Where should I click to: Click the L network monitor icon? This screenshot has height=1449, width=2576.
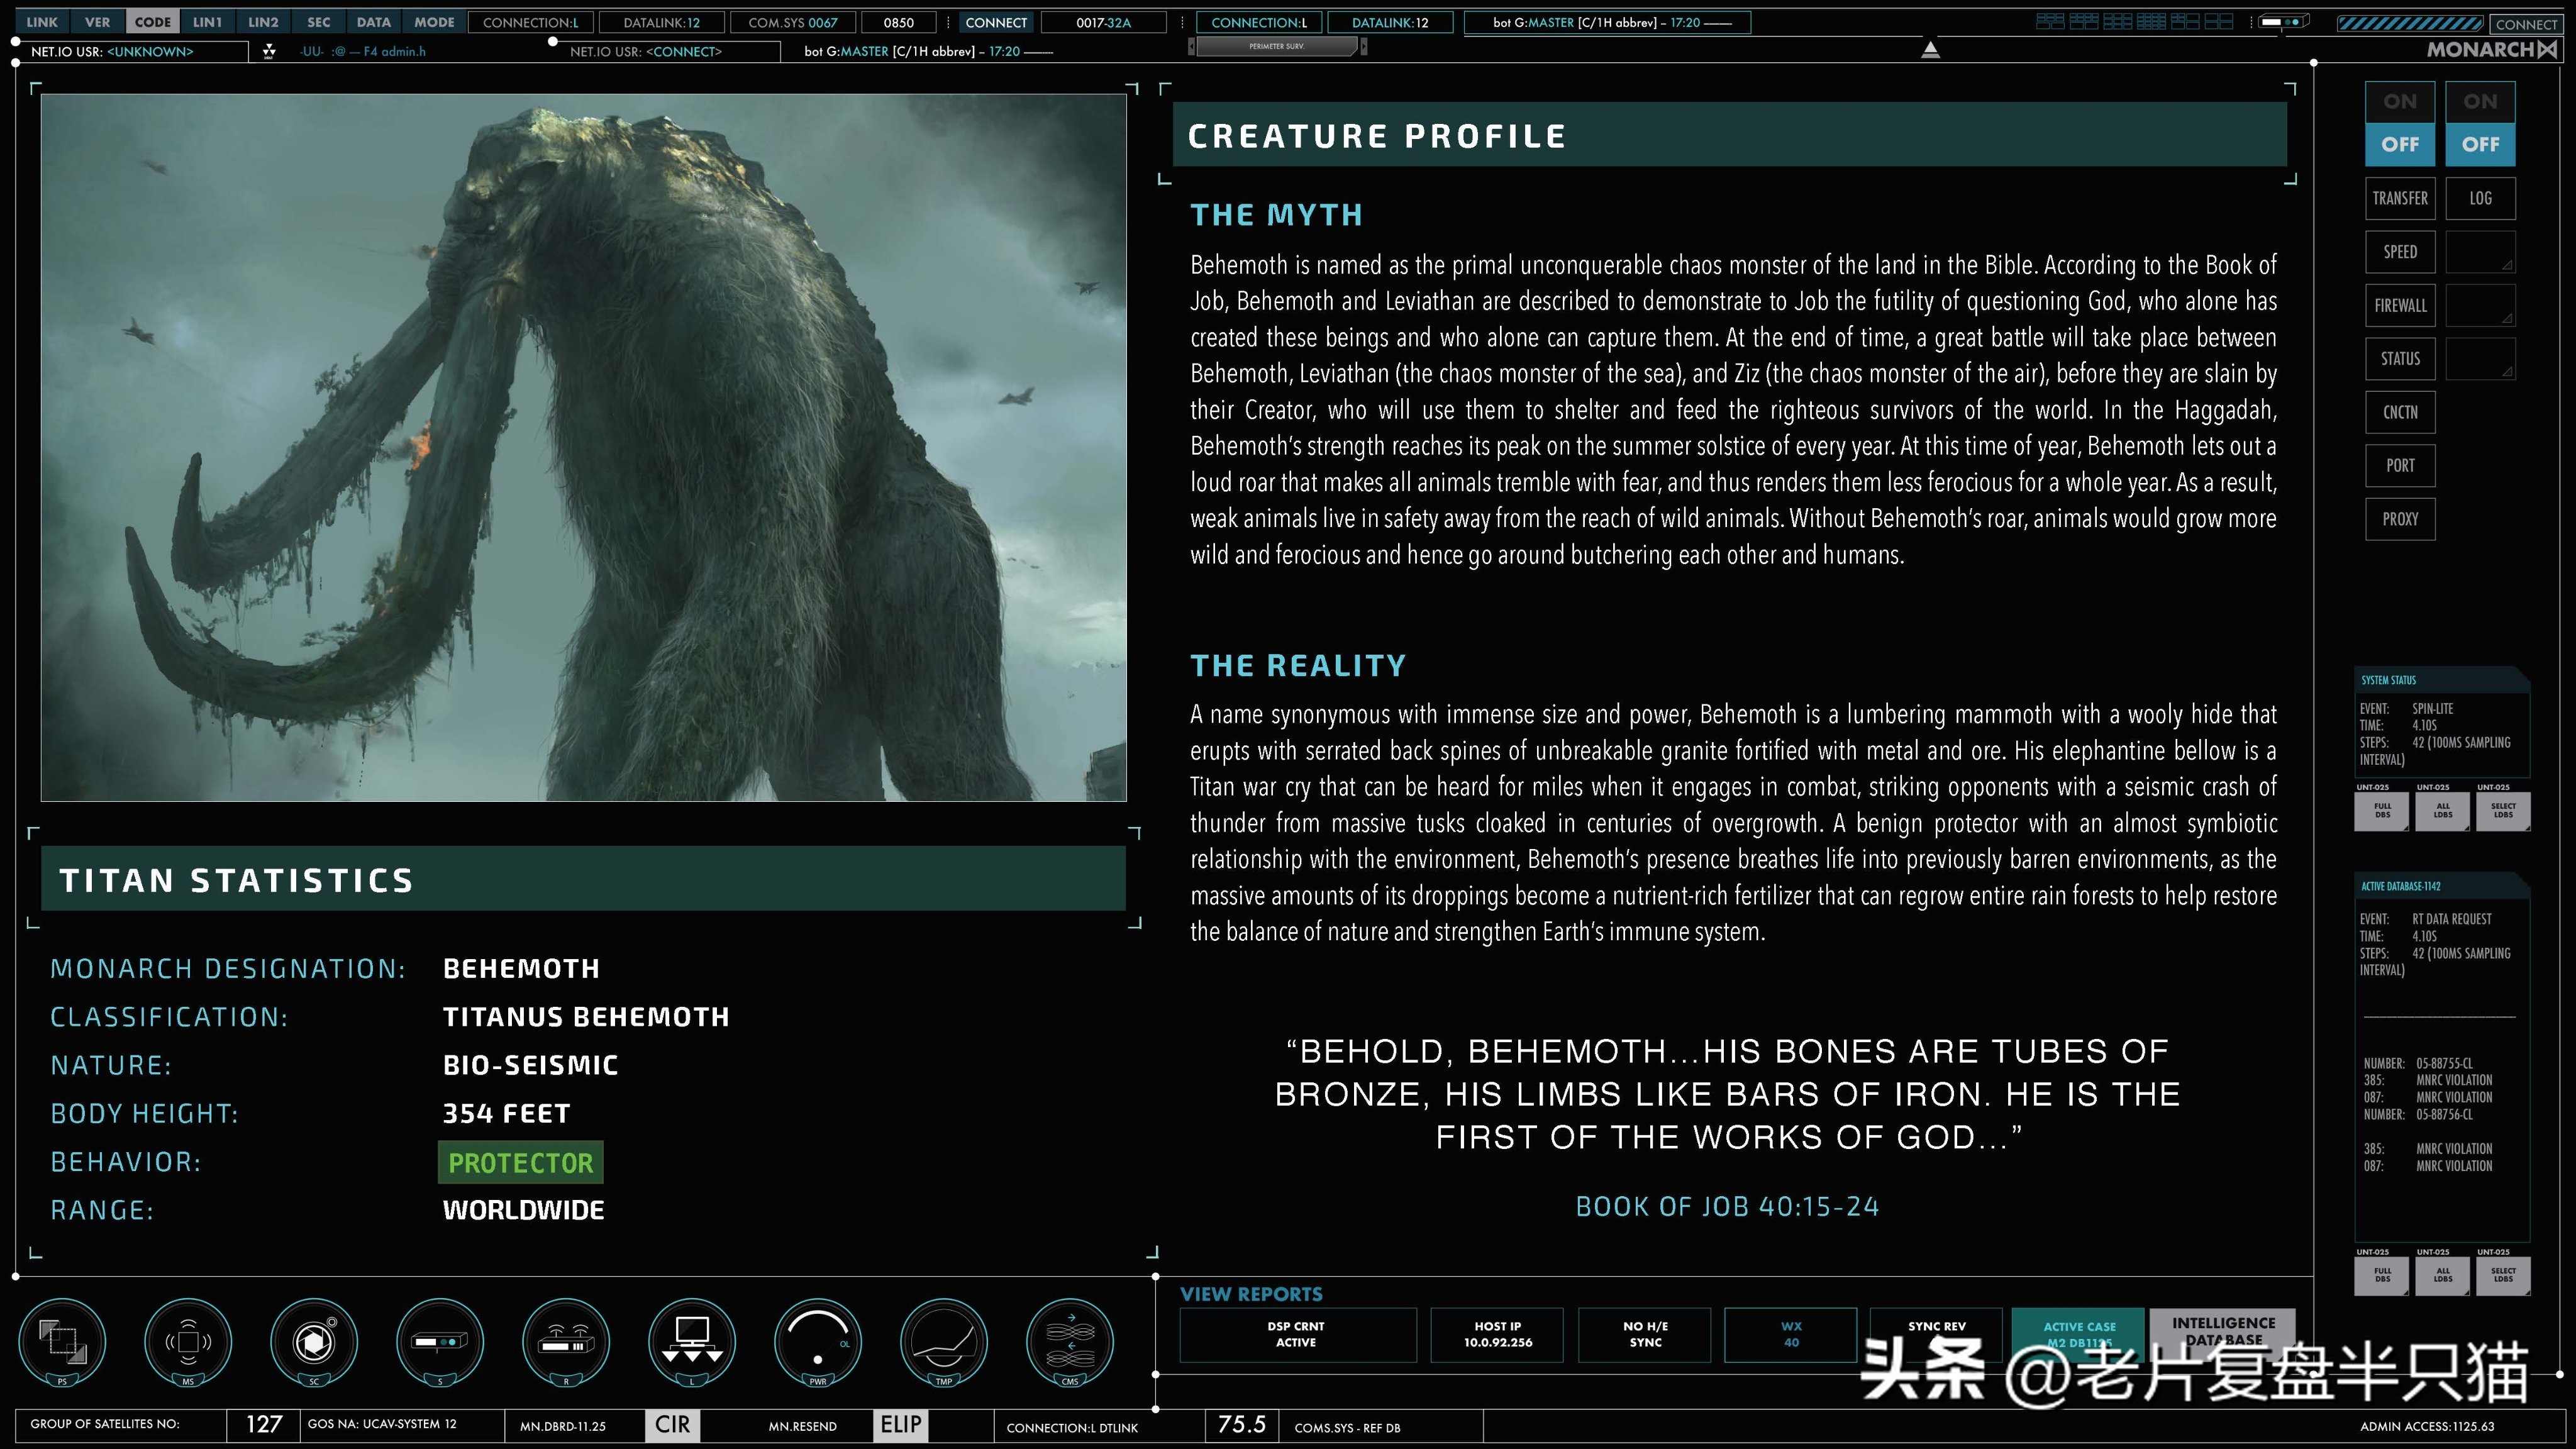692,1341
